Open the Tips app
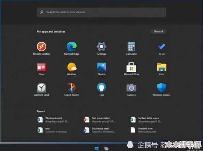203x151 pixels. (x=101, y=90)
